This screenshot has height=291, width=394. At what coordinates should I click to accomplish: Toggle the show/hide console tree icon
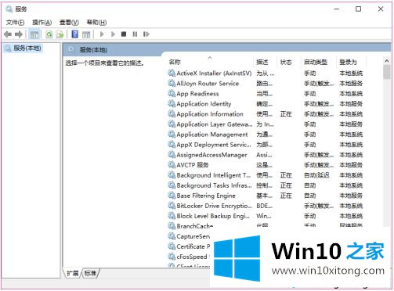(x=34, y=34)
